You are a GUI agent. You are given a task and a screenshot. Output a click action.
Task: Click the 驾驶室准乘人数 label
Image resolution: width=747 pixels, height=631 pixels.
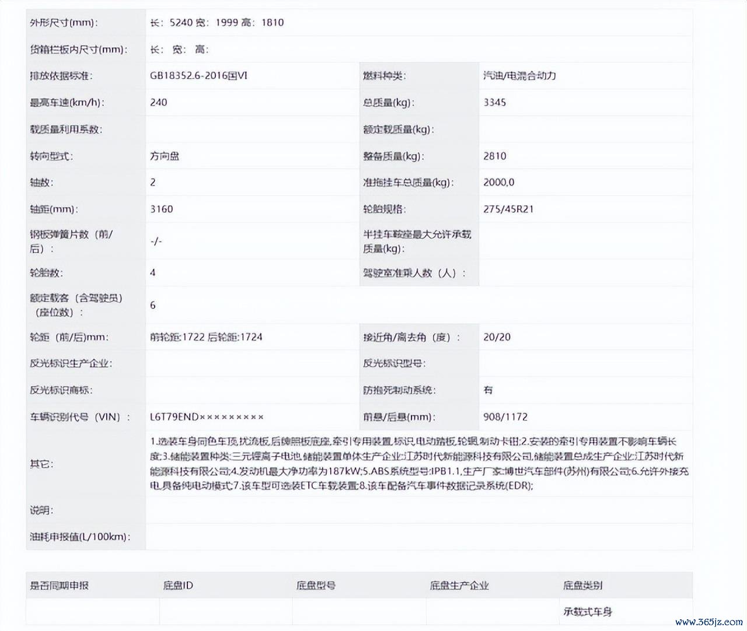click(414, 273)
